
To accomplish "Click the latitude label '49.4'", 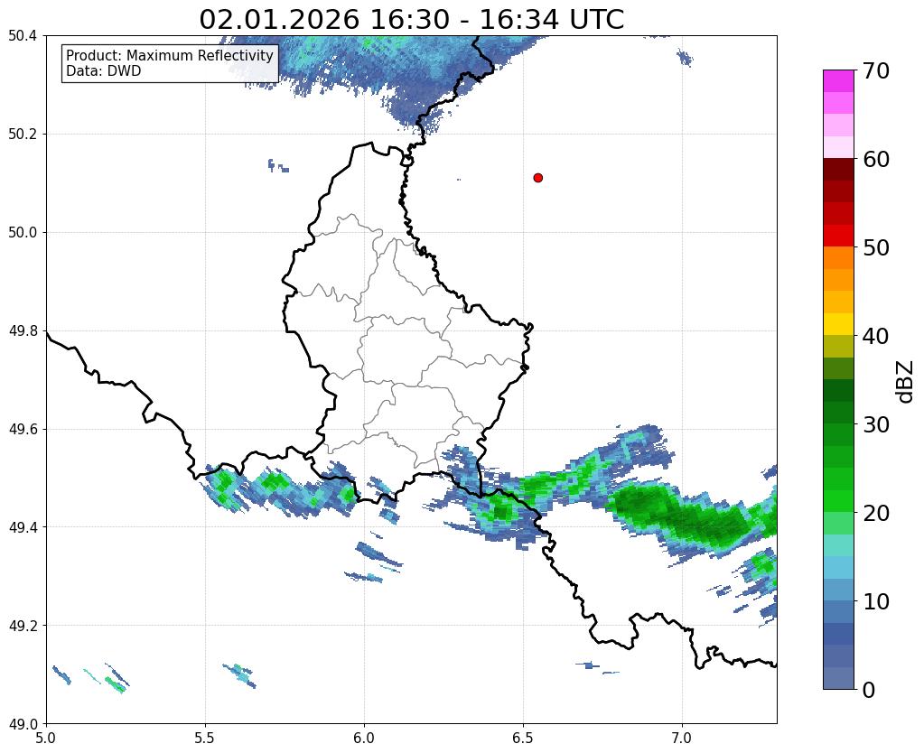I will pos(23,527).
